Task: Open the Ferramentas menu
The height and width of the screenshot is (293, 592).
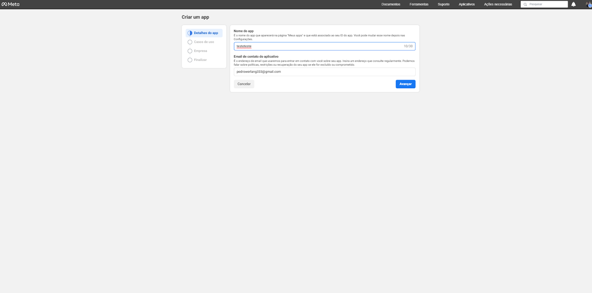Action: pos(419,4)
